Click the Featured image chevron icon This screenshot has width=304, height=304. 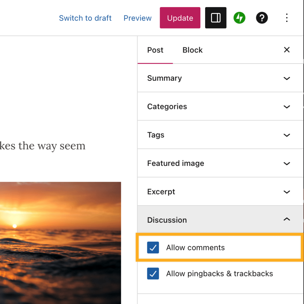(x=287, y=164)
